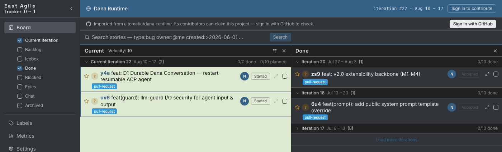
Task: Click pull-request label on uv6 story
Action: (104, 111)
